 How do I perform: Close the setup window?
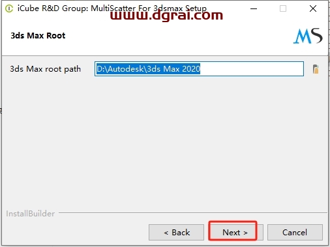pyautogui.click(x=313, y=8)
